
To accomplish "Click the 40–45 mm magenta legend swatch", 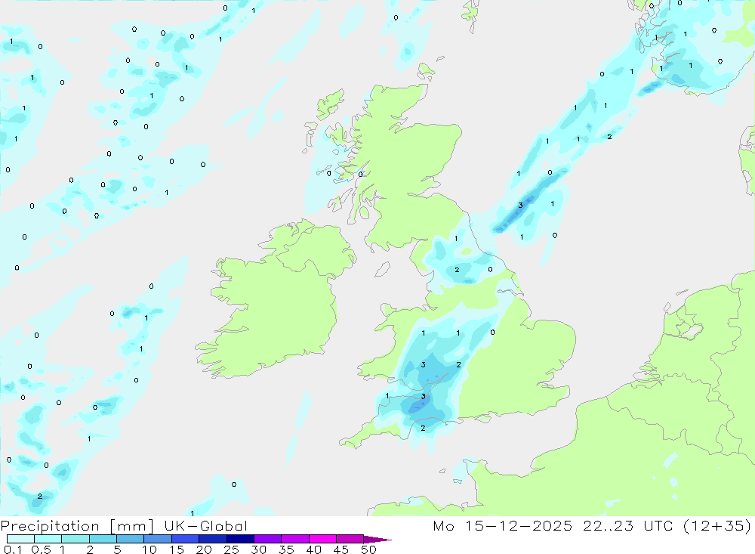I will [x=322, y=539].
